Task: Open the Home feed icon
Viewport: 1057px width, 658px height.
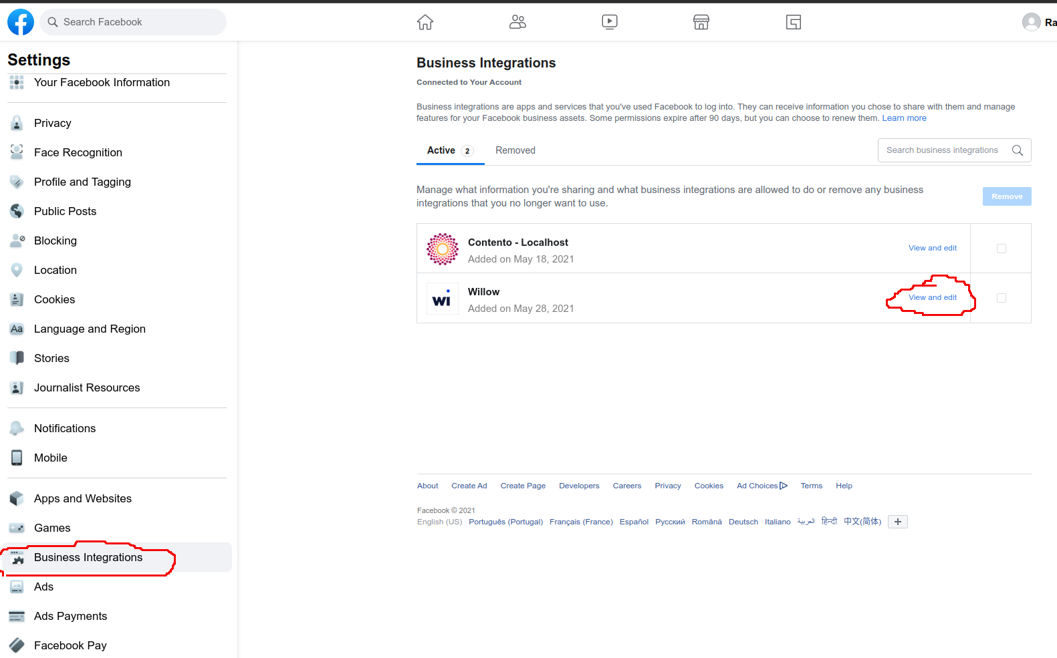Action: (x=425, y=22)
